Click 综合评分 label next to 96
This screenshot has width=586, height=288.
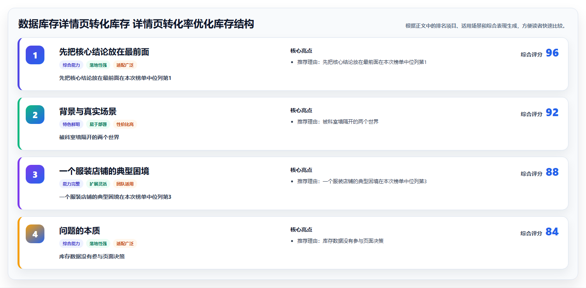[x=531, y=55]
